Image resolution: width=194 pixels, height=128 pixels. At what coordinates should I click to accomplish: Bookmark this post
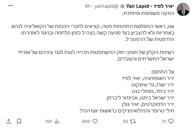(19, 122)
